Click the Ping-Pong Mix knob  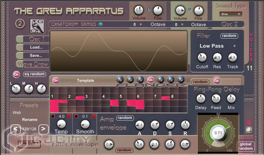coord(231,98)
